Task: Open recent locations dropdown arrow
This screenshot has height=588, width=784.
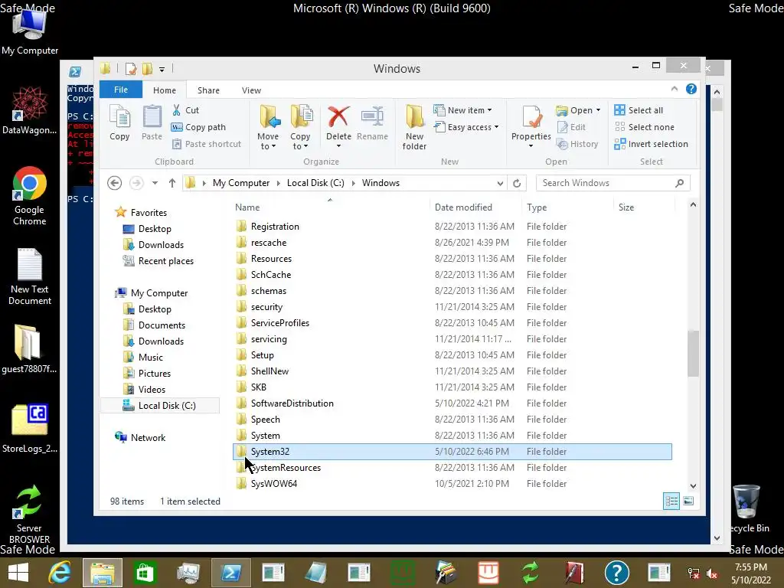Action: (x=155, y=183)
